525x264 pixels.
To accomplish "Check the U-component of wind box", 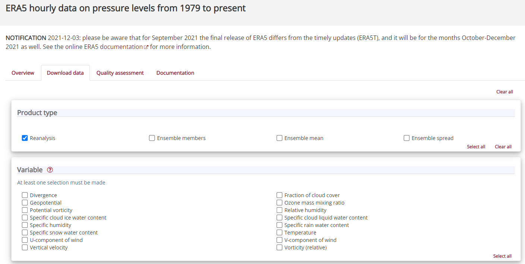I will click(x=25, y=240).
